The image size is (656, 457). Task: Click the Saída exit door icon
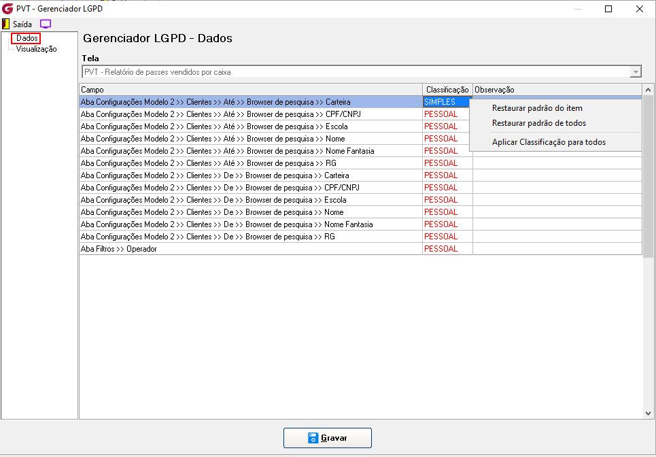[x=6, y=24]
